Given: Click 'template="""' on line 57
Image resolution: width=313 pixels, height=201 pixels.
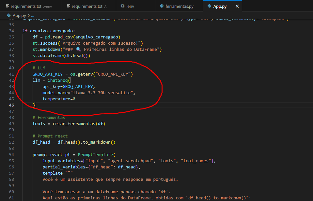Looking at the screenshot, I should point(57,173).
